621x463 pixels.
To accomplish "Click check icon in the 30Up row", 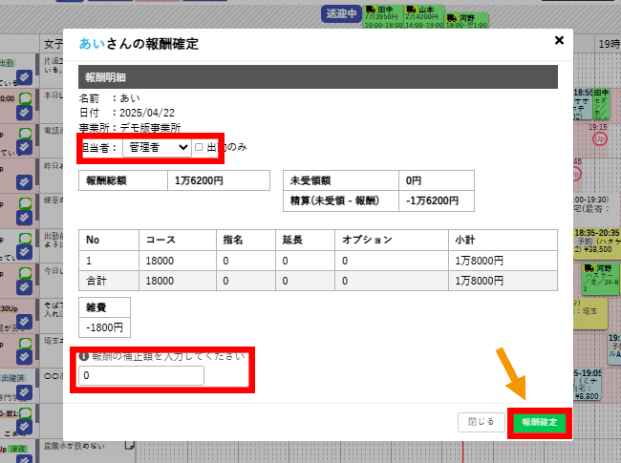I will point(24,322).
